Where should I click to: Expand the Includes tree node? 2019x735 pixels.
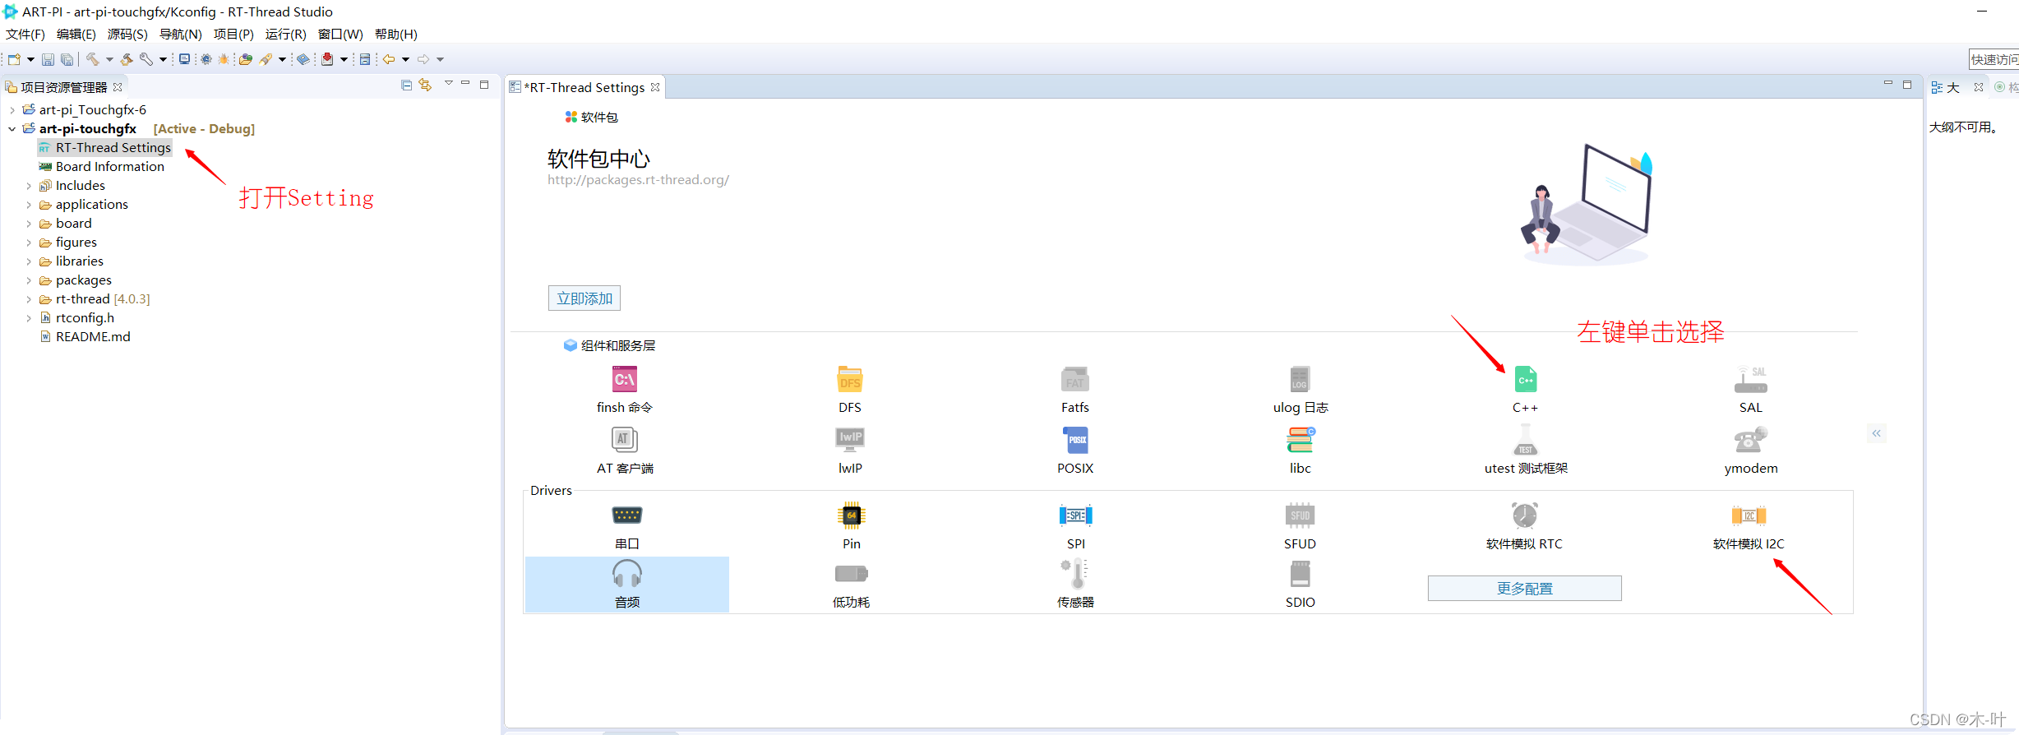29,186
